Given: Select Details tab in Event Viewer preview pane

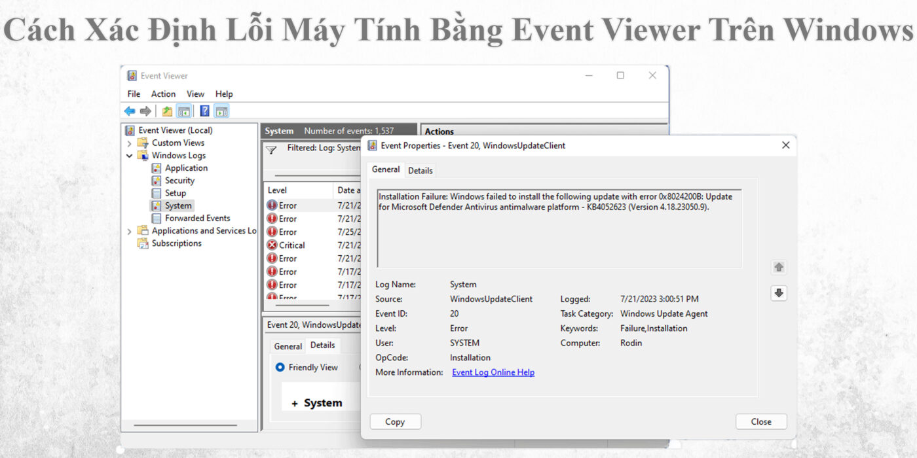Looking at the screenshot, I should [x=322, y=345].
